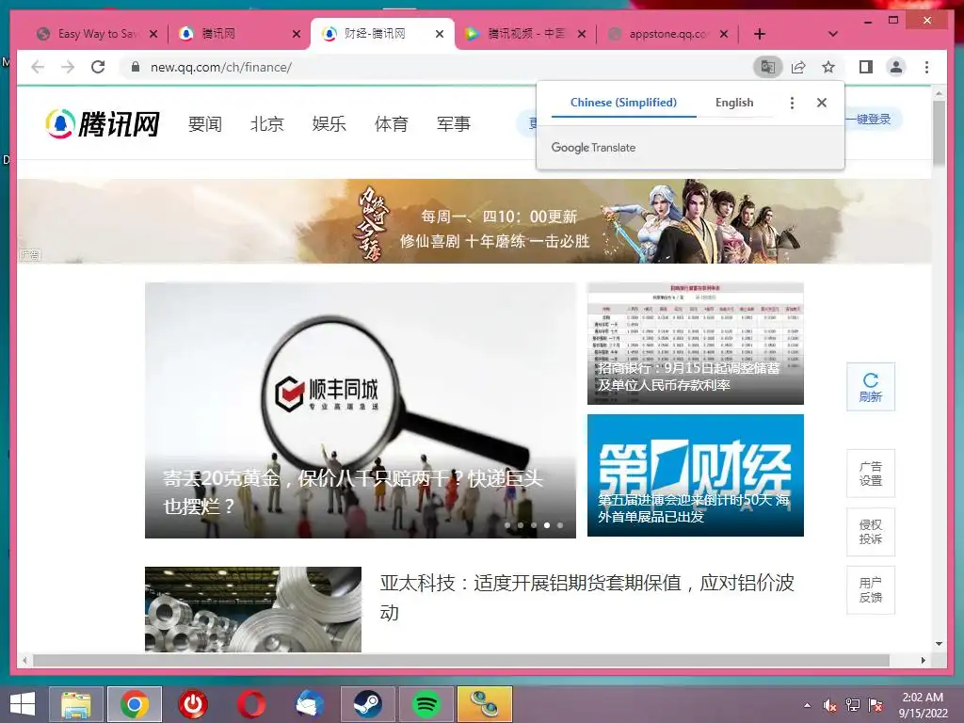Image resolution: width=964 pixels, height=723 pixels.
Task: Open the 招商银行 deposit rate article
Action: point(696,343)
